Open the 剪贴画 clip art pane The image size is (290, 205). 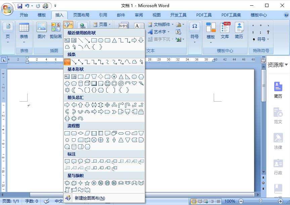[56, 31]
